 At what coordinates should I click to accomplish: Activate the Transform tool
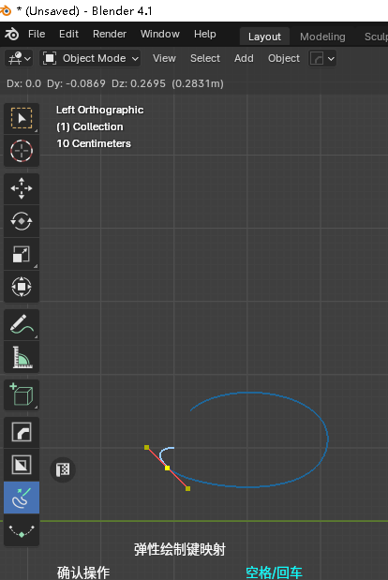[22, 287]
